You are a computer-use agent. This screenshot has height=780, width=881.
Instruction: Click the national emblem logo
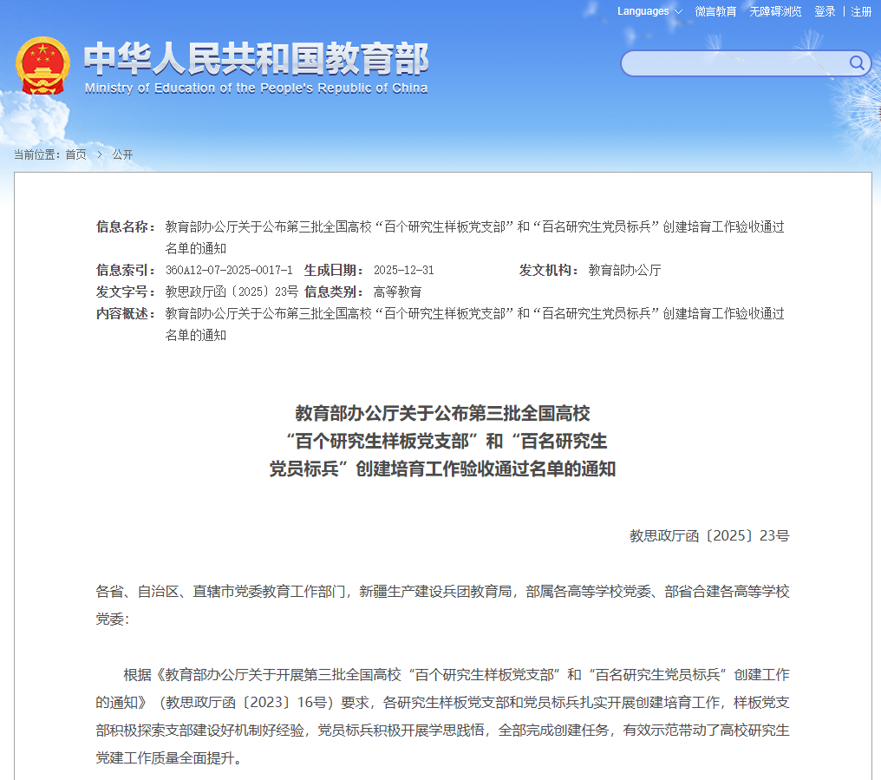click(x=43, y=65)
